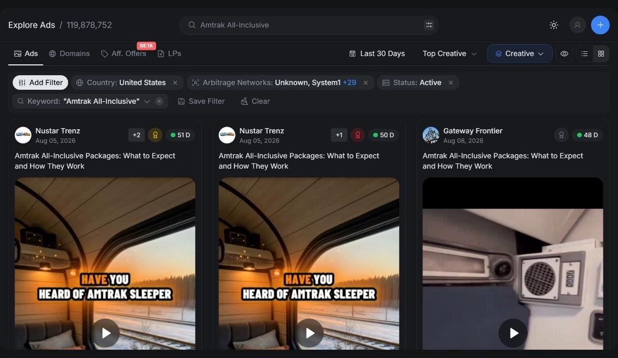
Task: Click Aug 08, 2026 date
Action: point(463,141)
